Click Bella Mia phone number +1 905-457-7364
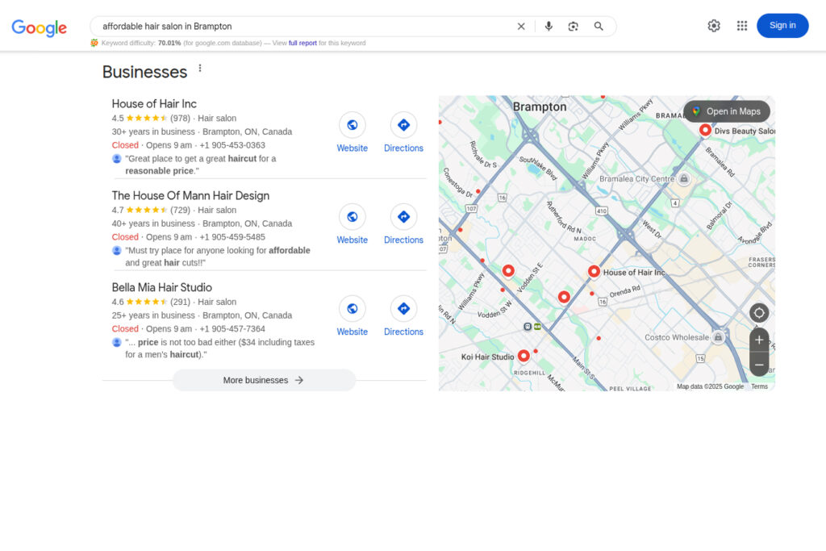The width and height of the screenshot is (826, 551). pyautogui.click(x=232, y=328)
